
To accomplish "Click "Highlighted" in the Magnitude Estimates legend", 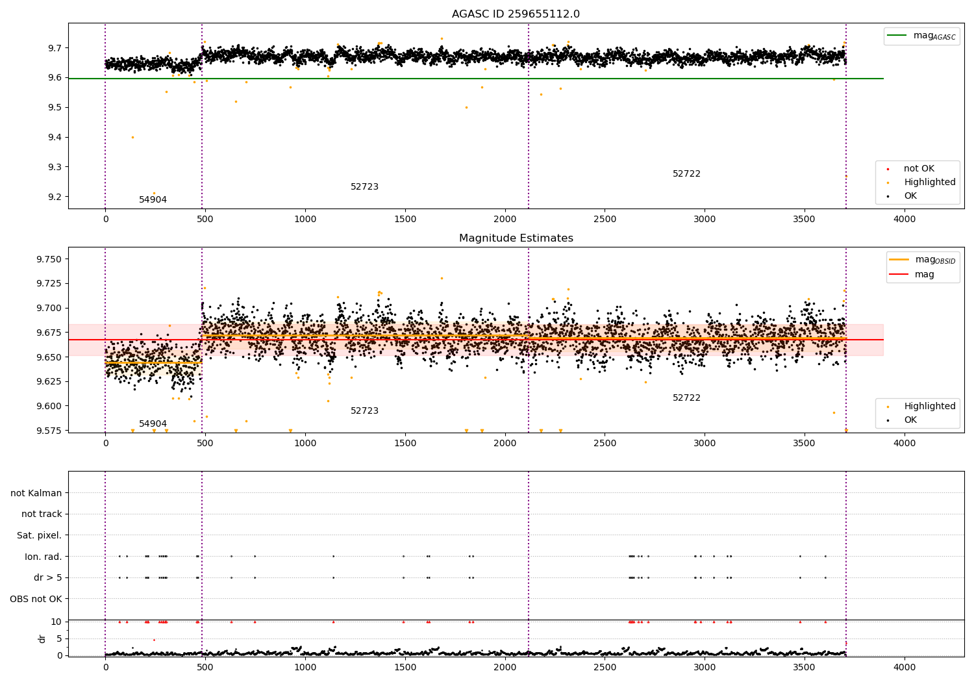I will click(x=930, y=407).
